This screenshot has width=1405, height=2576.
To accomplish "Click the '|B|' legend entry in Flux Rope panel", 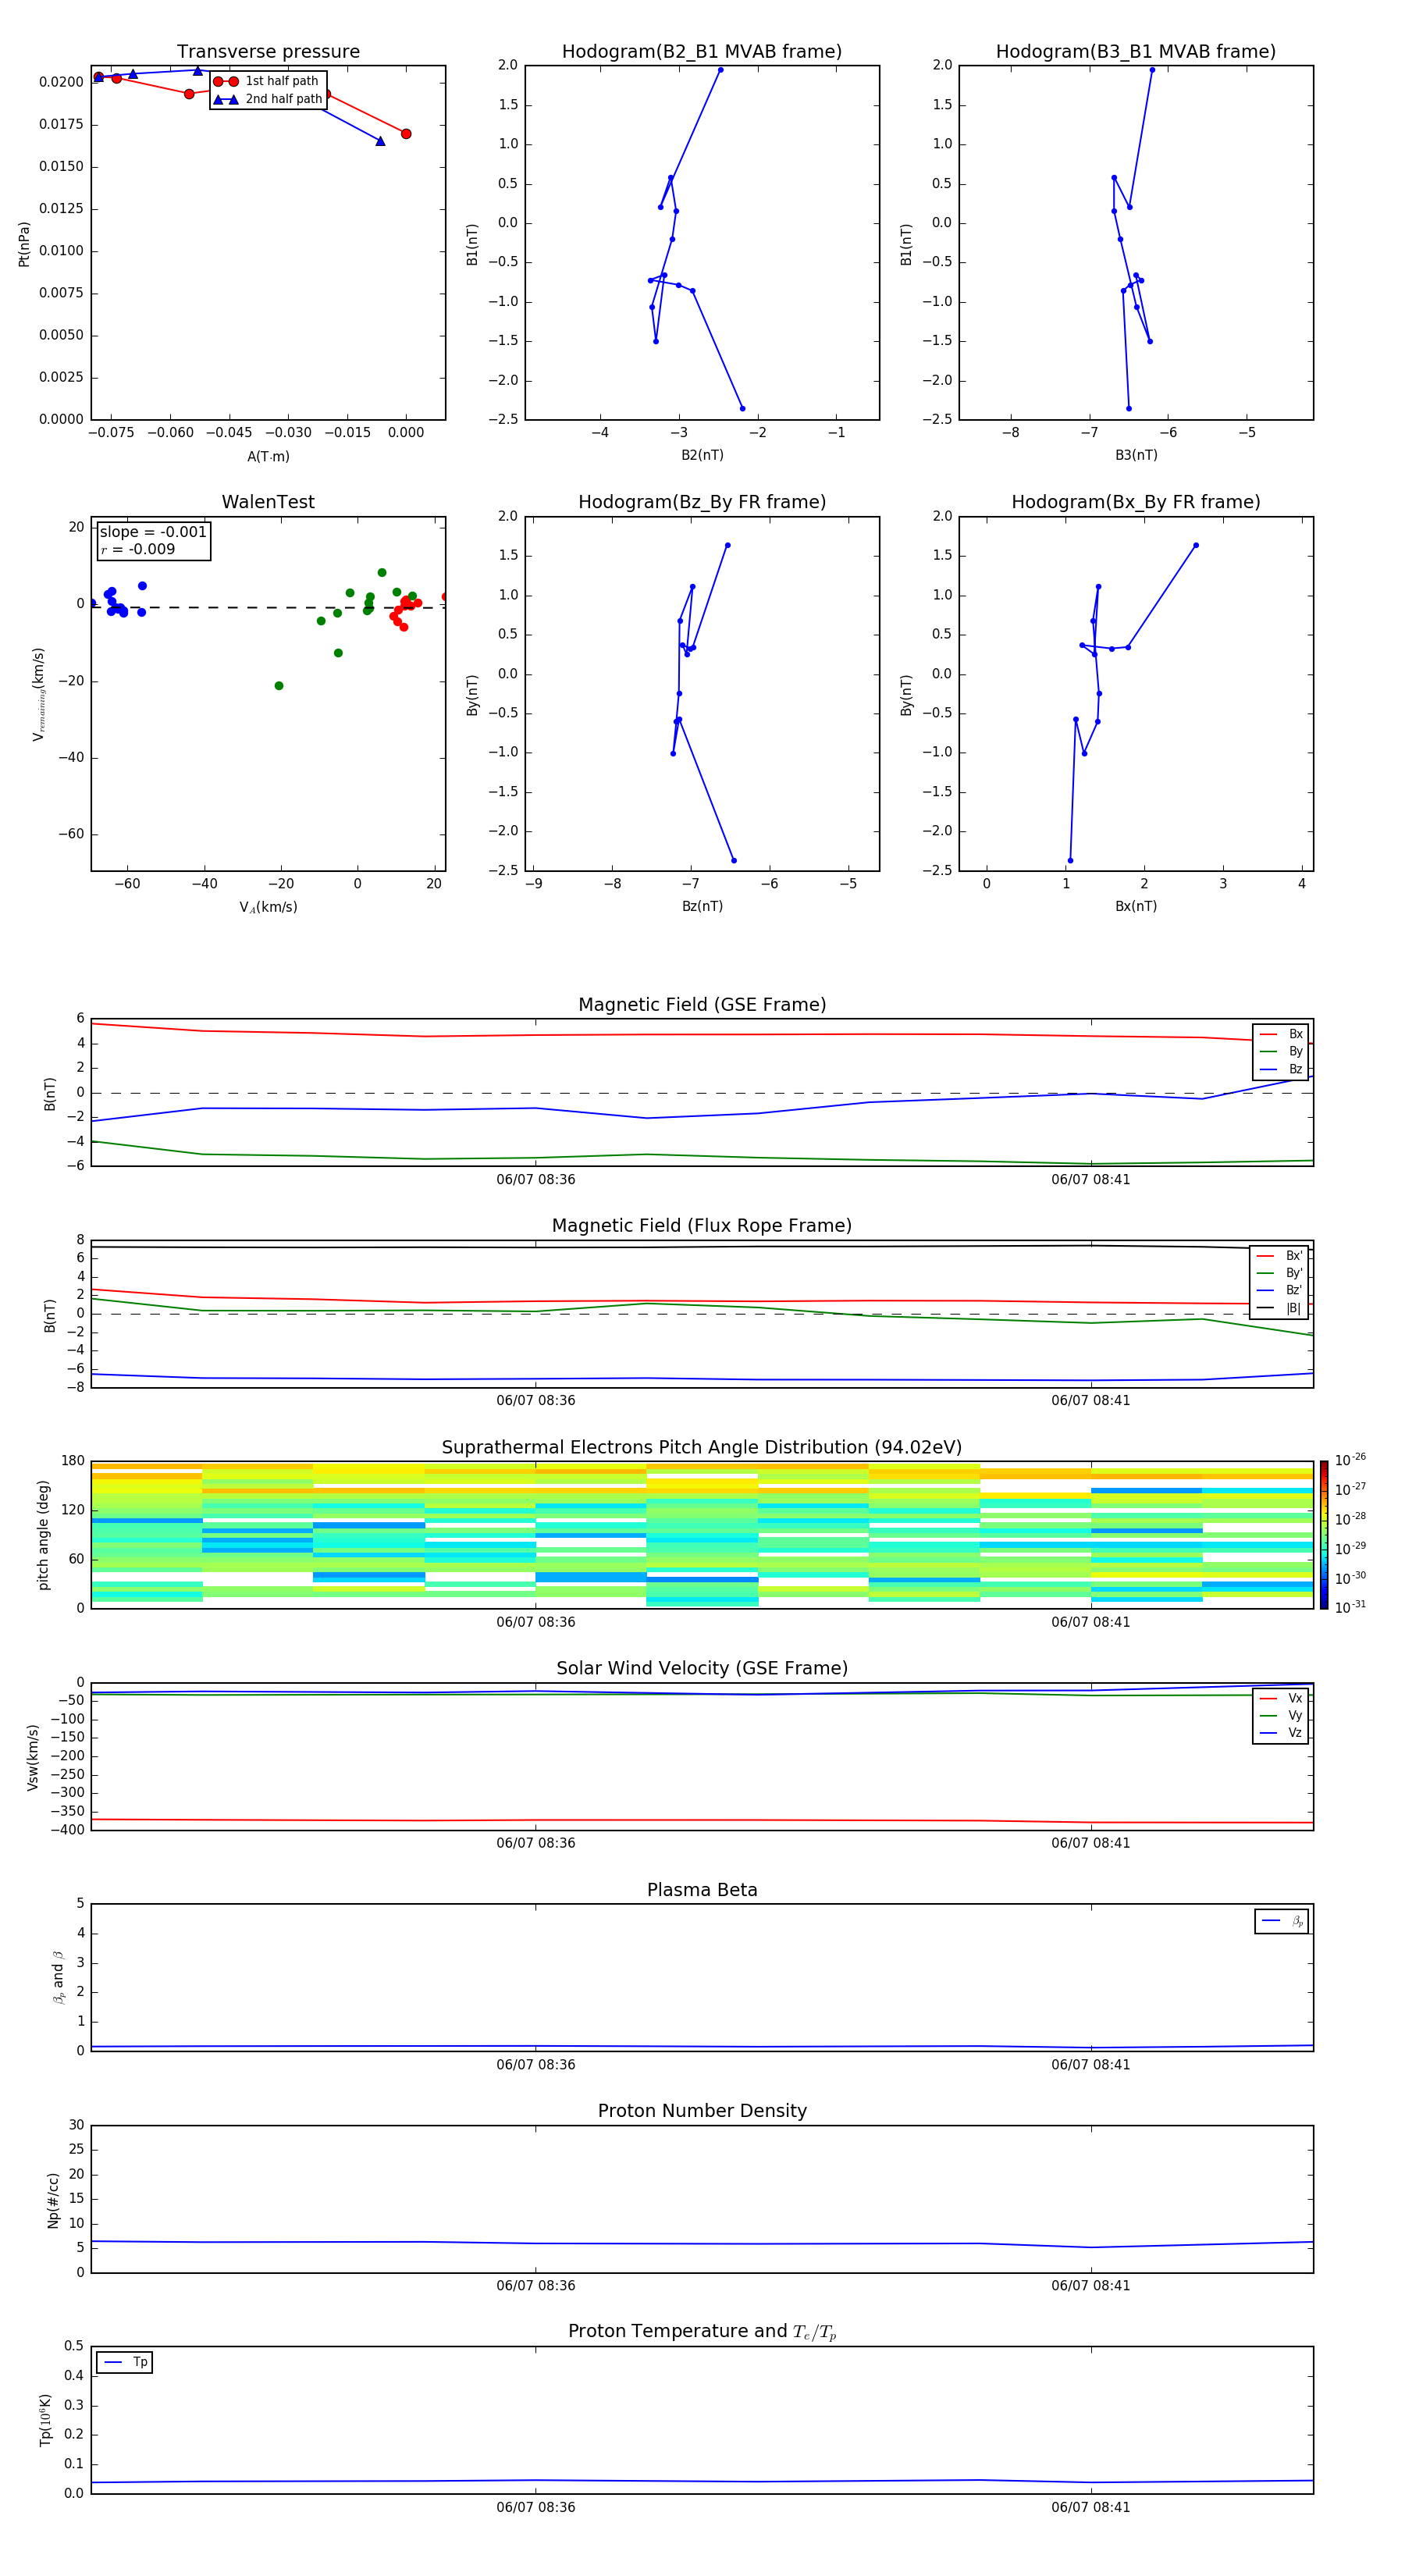I will coord(1279,1308).
